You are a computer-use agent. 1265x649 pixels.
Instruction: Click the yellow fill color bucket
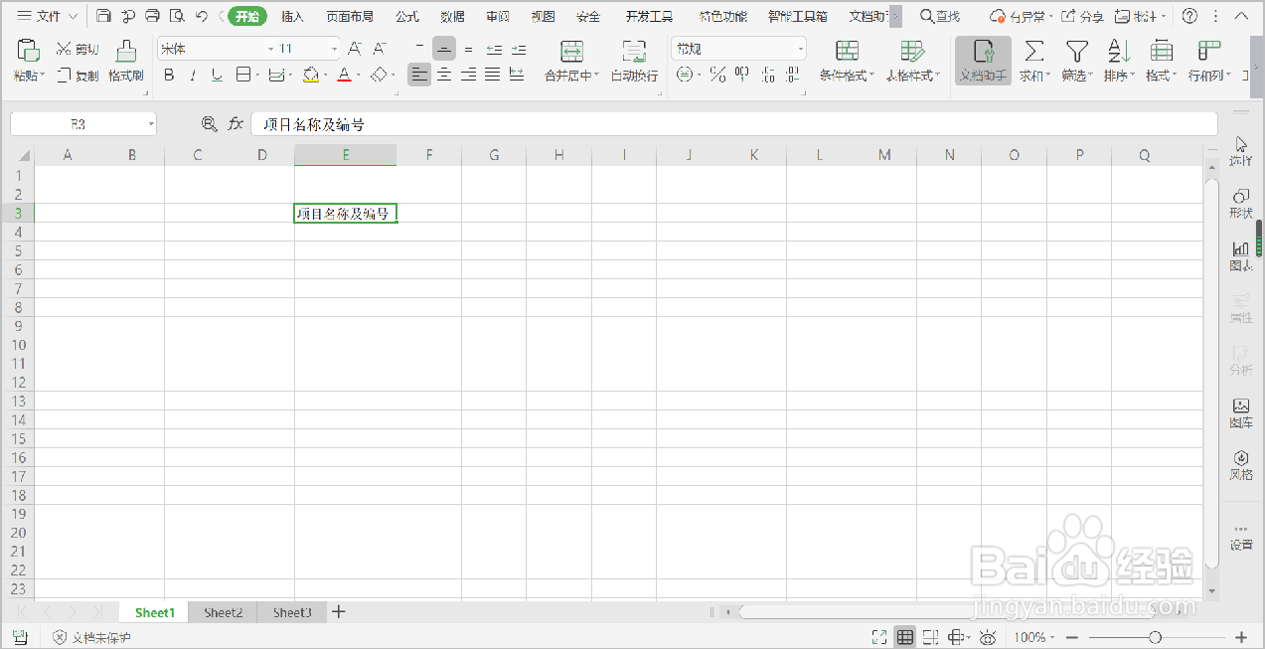point(311,75)
